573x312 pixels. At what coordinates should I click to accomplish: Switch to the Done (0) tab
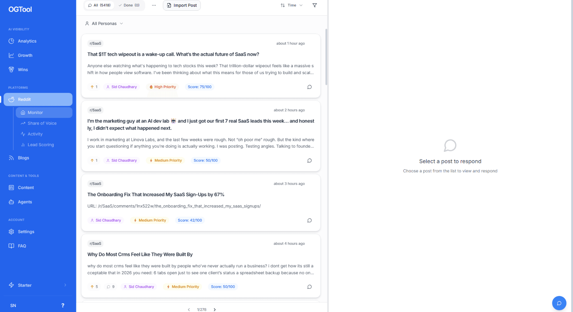click(129, 5)
